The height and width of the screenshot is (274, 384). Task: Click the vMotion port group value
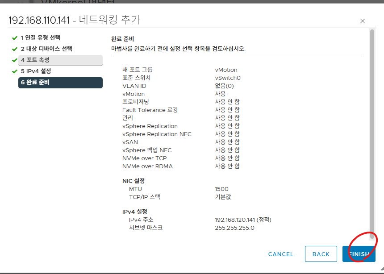click(x=226, y=70)
